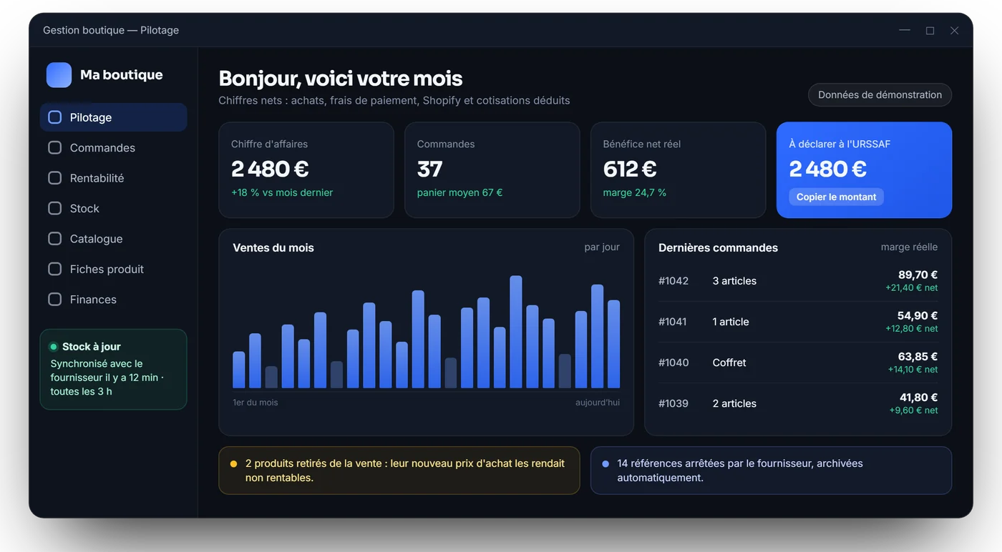1002x552 pixels.
Task: Close the Gestion boutique window
Action: click(954, 30)
